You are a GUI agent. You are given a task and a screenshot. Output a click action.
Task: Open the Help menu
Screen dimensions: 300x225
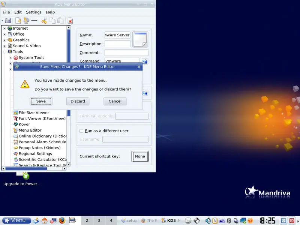pyautogui.click(x=50, y=12)
